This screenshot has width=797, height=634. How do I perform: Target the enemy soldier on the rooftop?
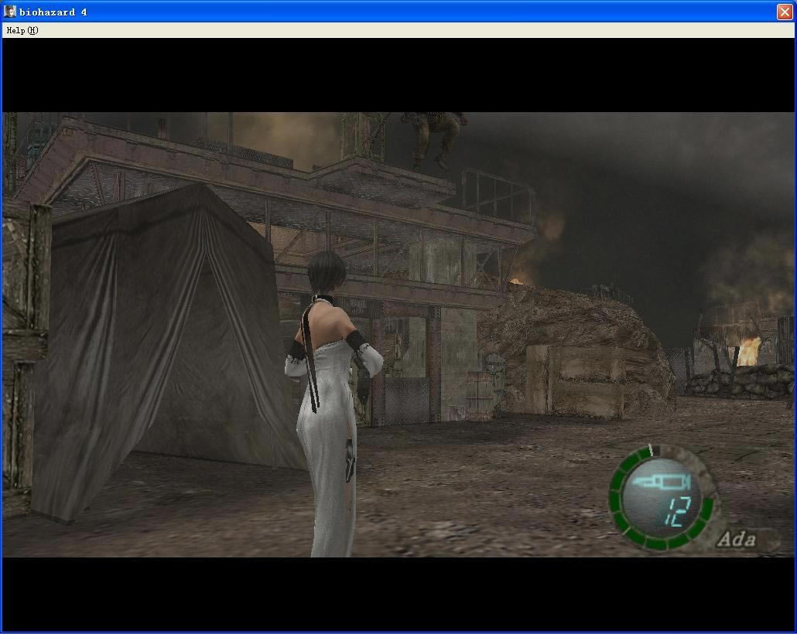[x=435, y=137]
